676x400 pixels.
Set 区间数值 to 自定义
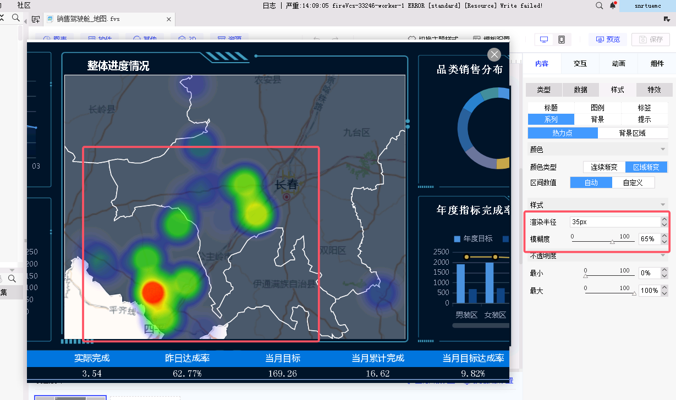click(x=633, y=182)
